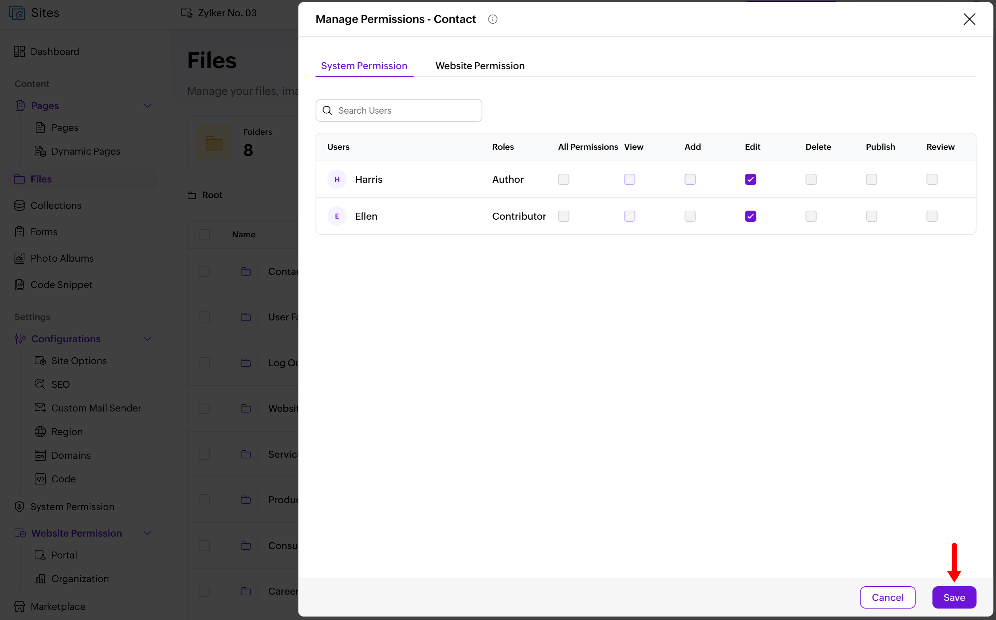
Task: Click the Organization building icon
Action: 40,579
